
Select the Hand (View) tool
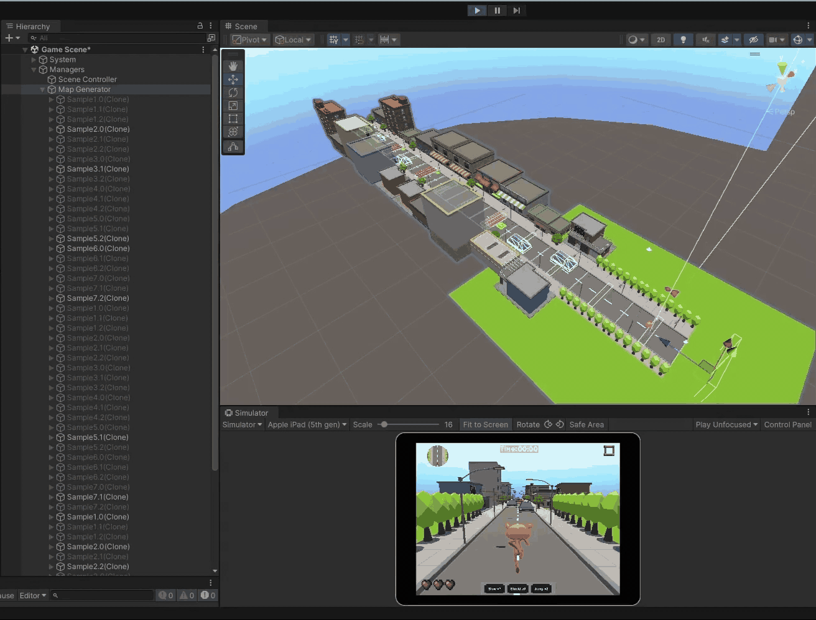[x=233, y=66]
